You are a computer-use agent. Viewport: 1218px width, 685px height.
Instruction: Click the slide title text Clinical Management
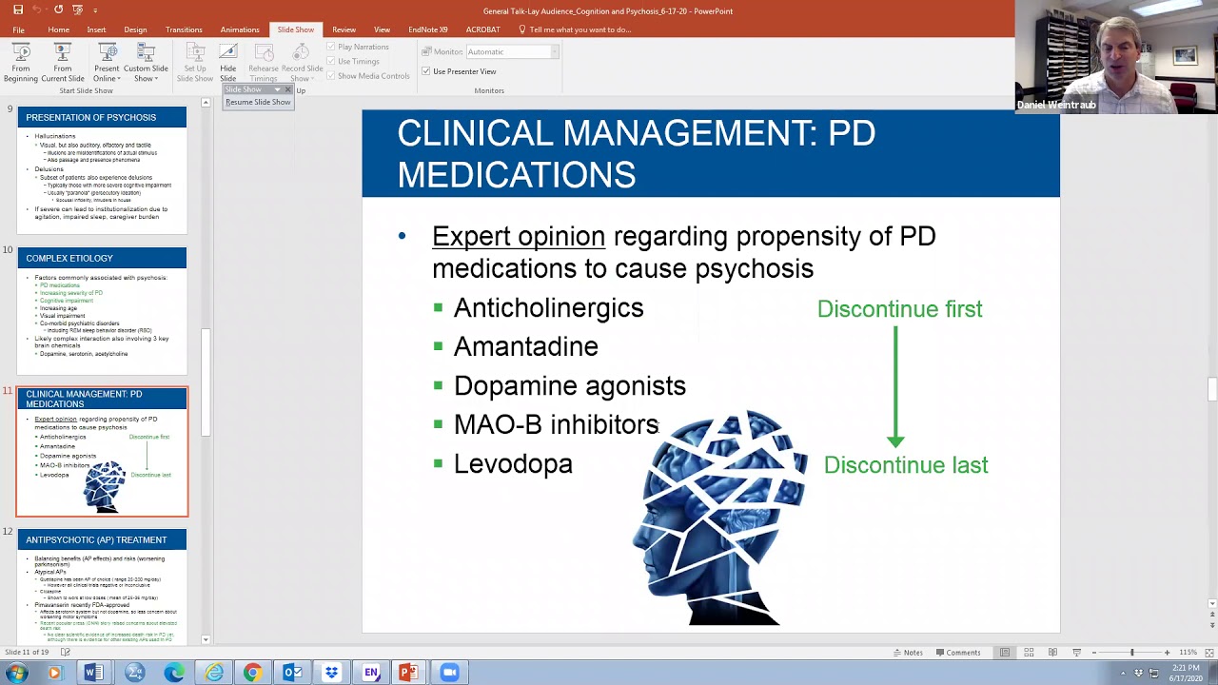click(636, 153)
